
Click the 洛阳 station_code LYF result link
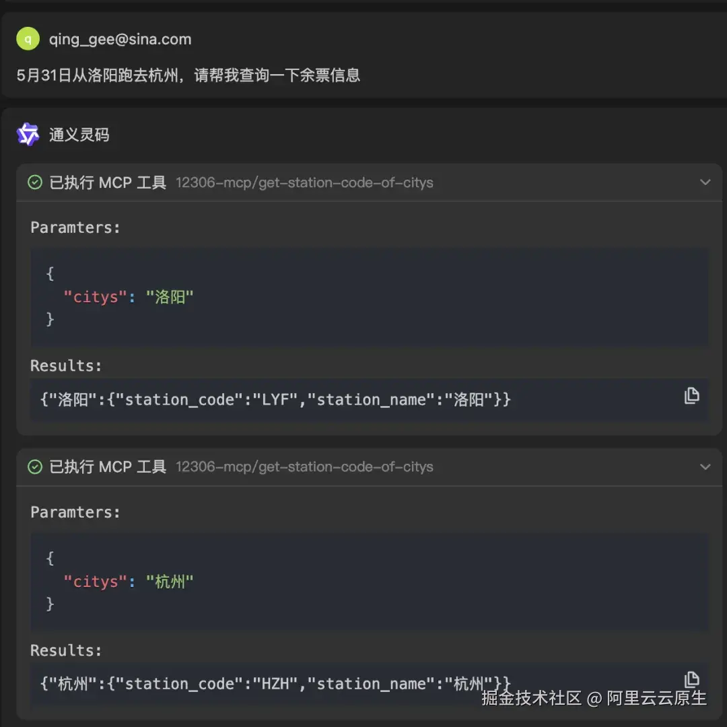[x=273, y=399]
